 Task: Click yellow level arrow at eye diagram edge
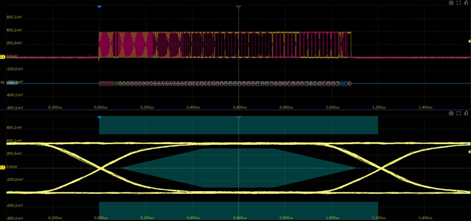[469, 152]
